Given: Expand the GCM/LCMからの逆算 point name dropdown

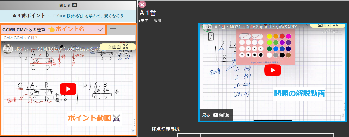Looking at the screenshot, I should [x=100, y=29].
